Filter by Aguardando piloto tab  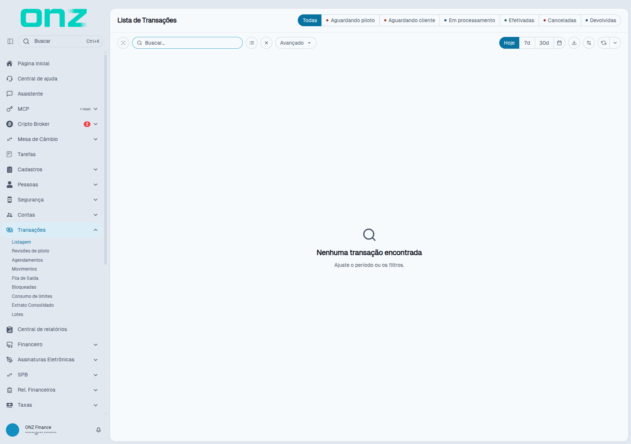tap(351, 20)
